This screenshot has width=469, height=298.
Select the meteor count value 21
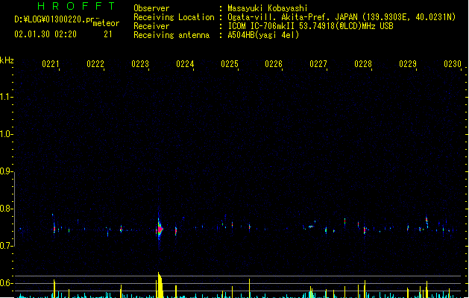tap(108, 34)
